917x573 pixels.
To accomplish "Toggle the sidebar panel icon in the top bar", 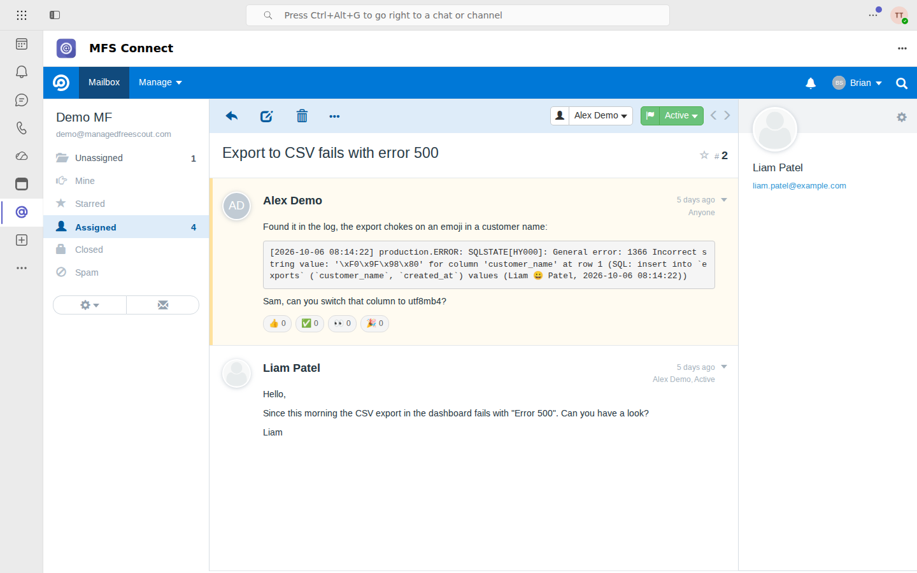I will (55, 15).
